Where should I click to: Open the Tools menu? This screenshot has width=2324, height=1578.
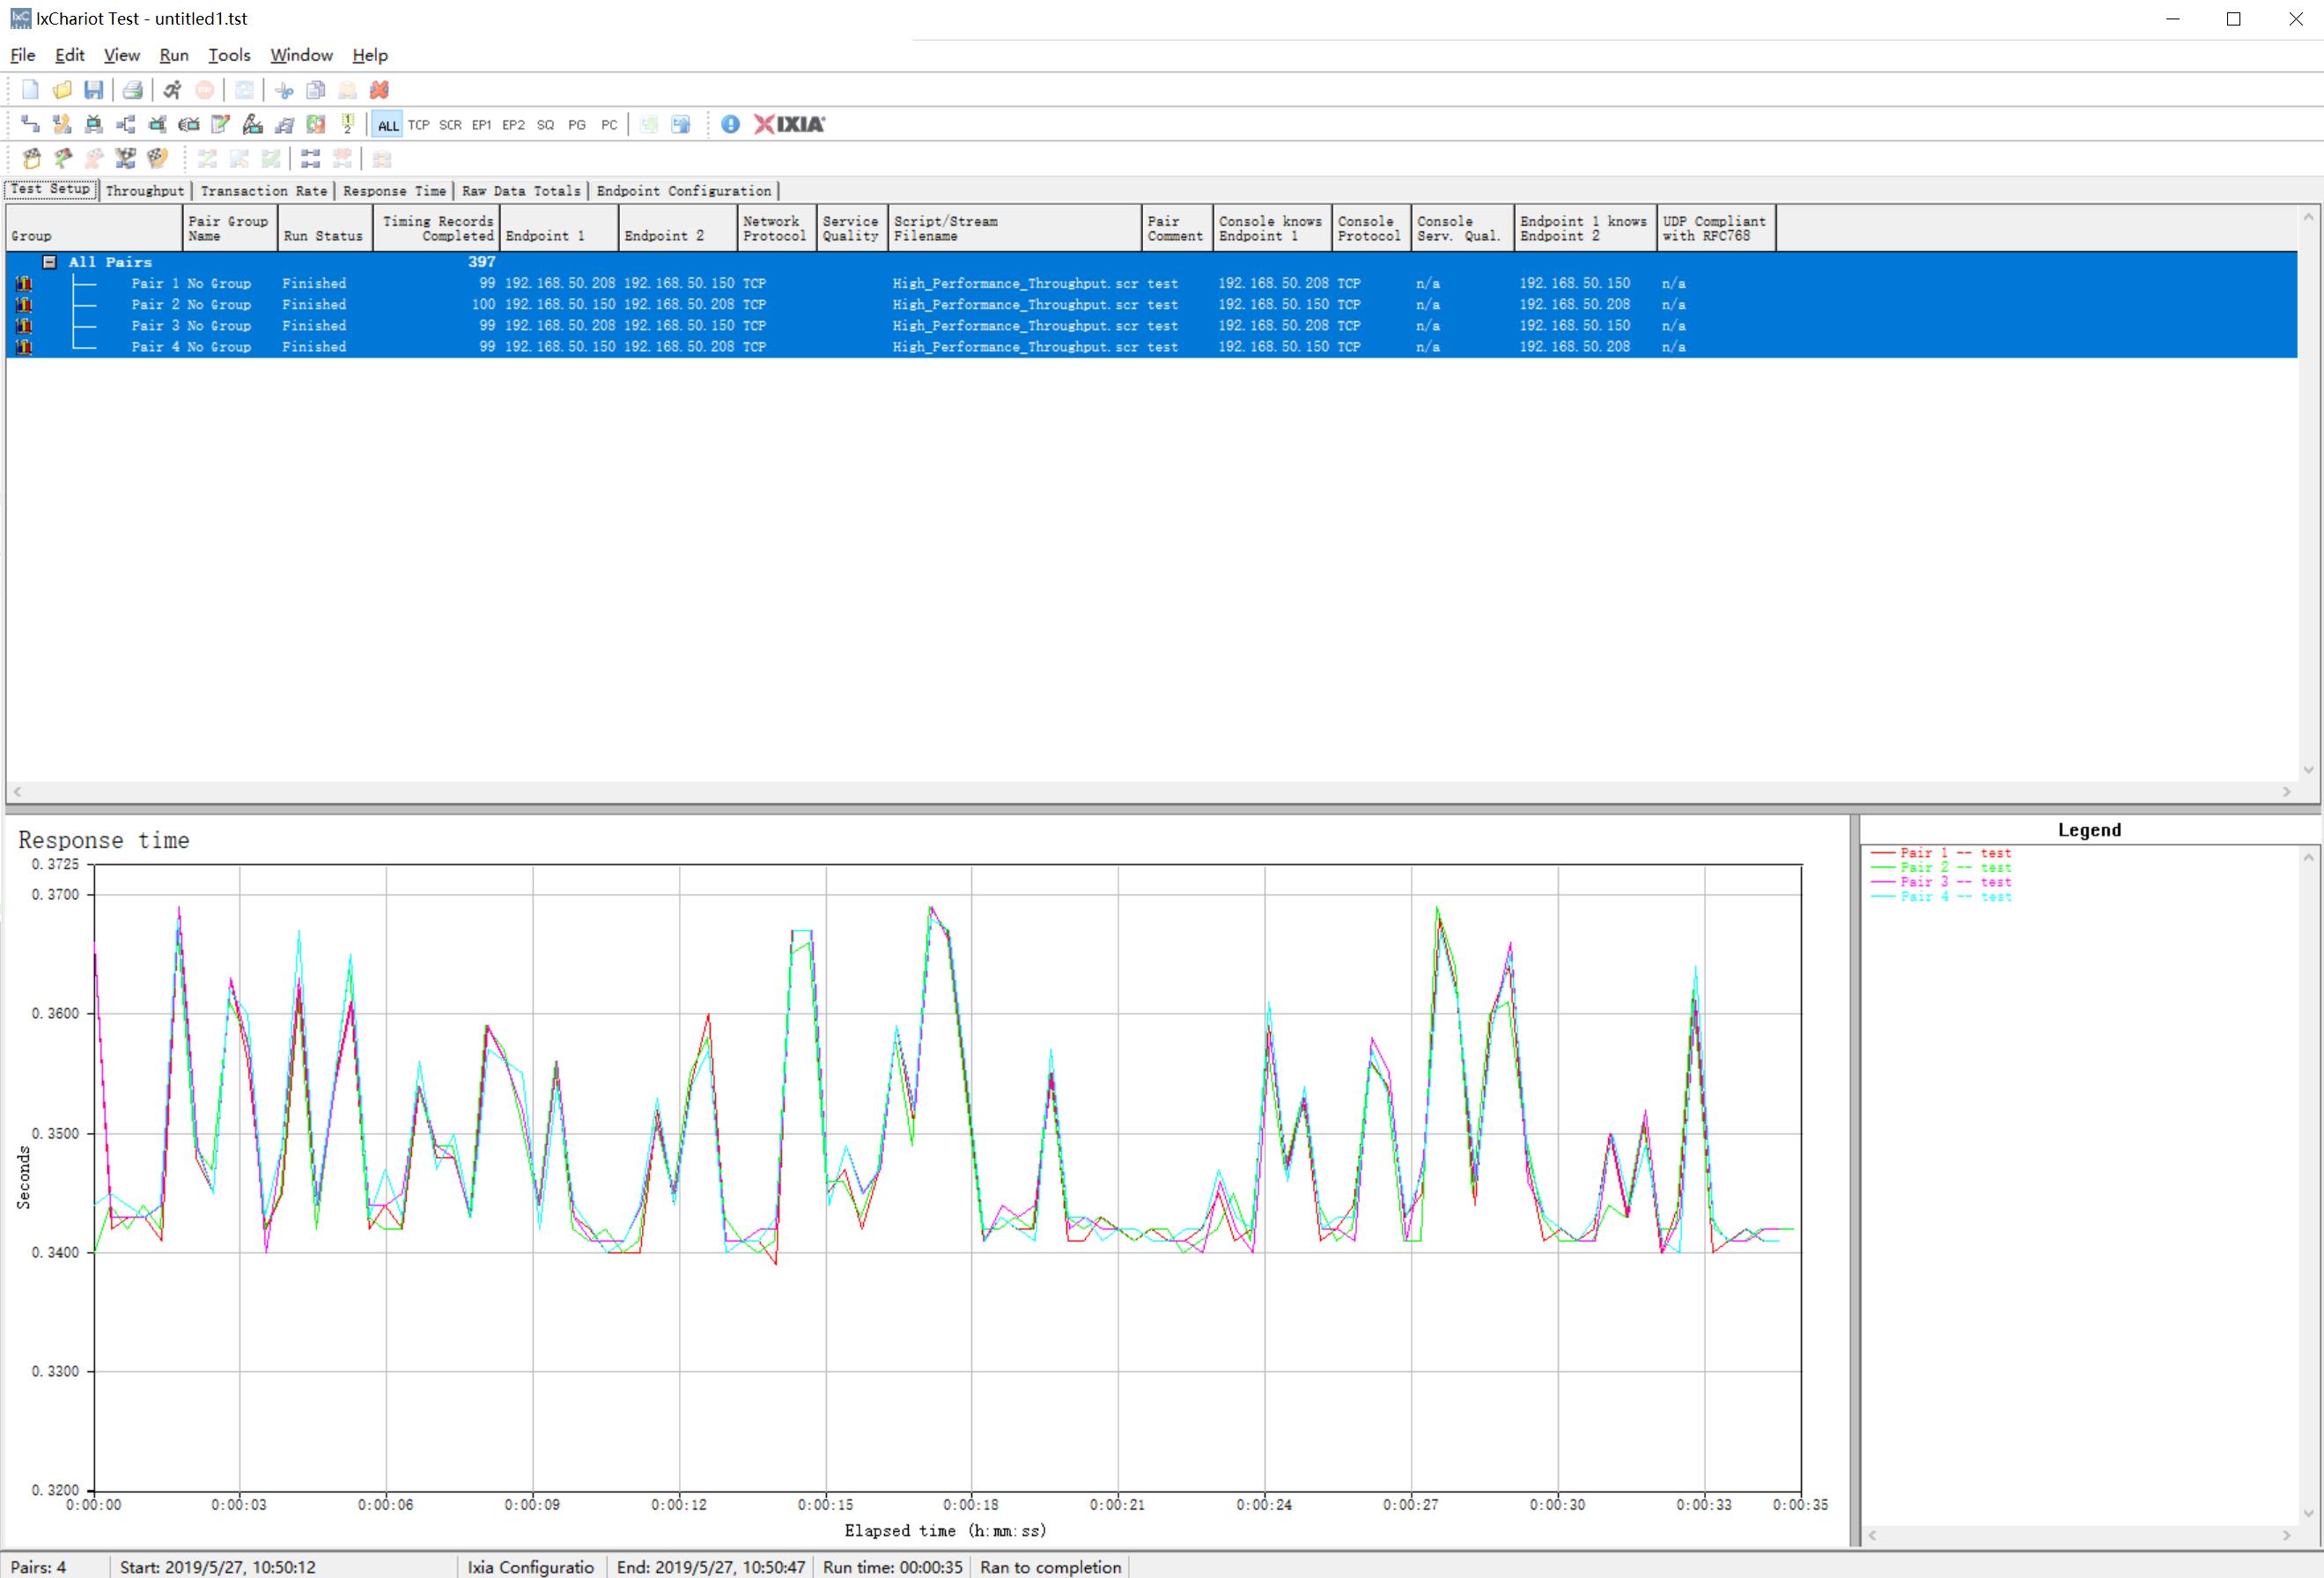(228, 55)
